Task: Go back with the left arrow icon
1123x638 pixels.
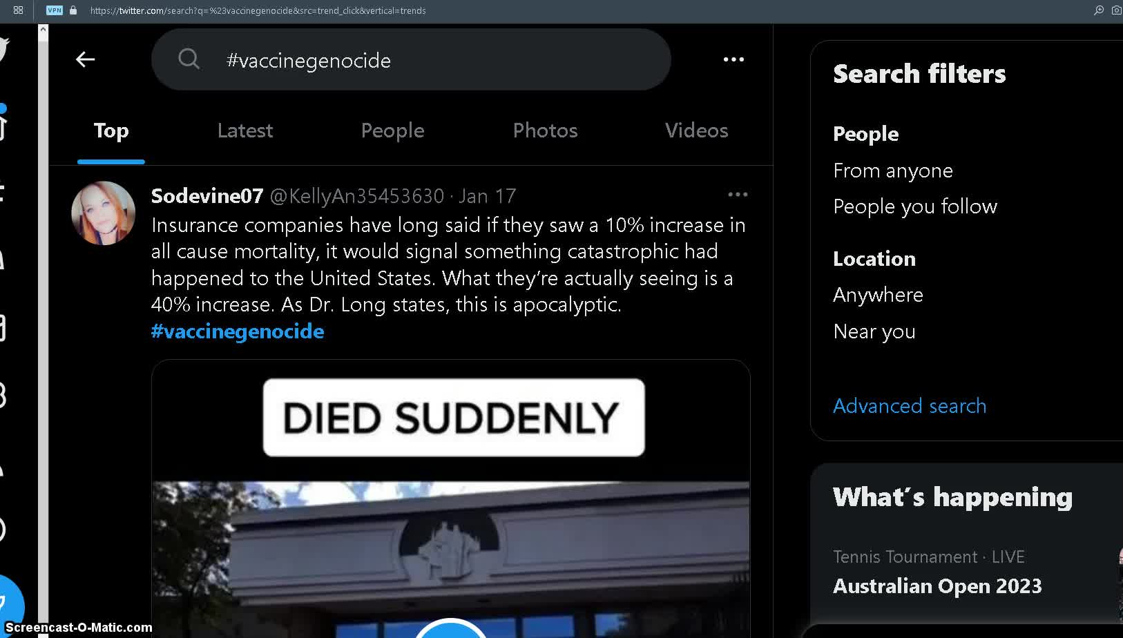Action: coord(86,59)
